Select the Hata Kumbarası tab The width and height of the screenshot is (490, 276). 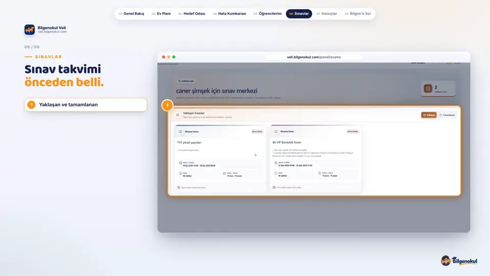pyautogui.click(x=229, y=14)
